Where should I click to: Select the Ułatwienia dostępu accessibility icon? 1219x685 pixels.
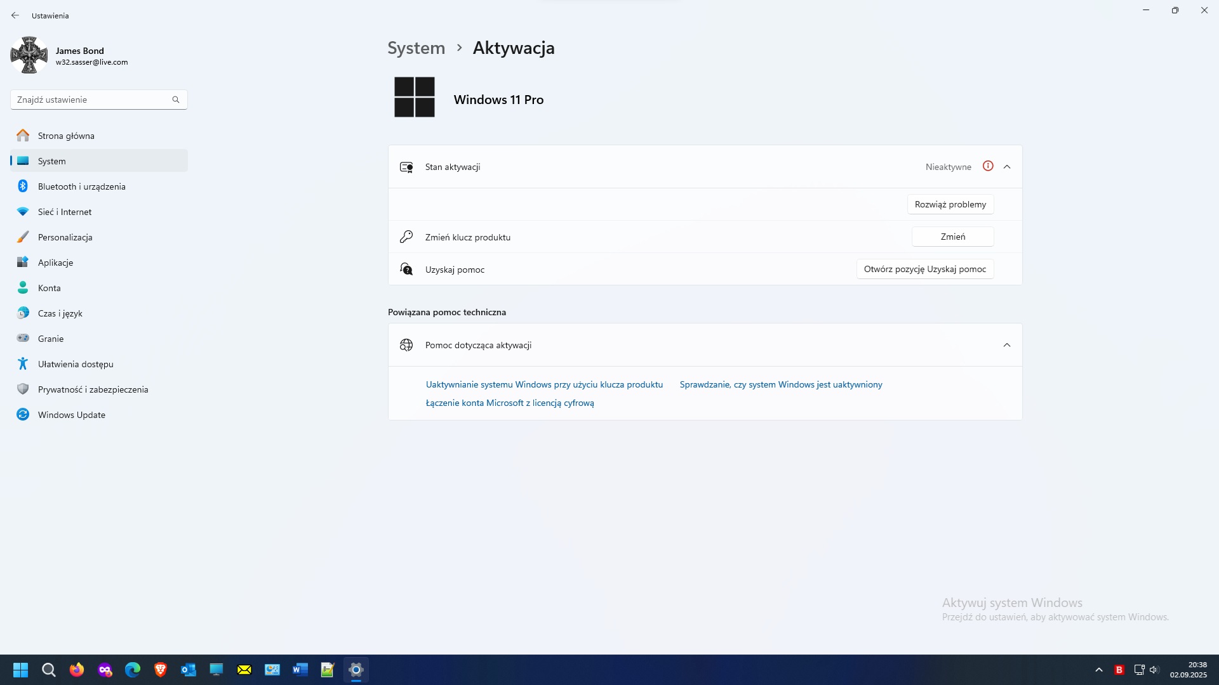[x=23, y=364]
